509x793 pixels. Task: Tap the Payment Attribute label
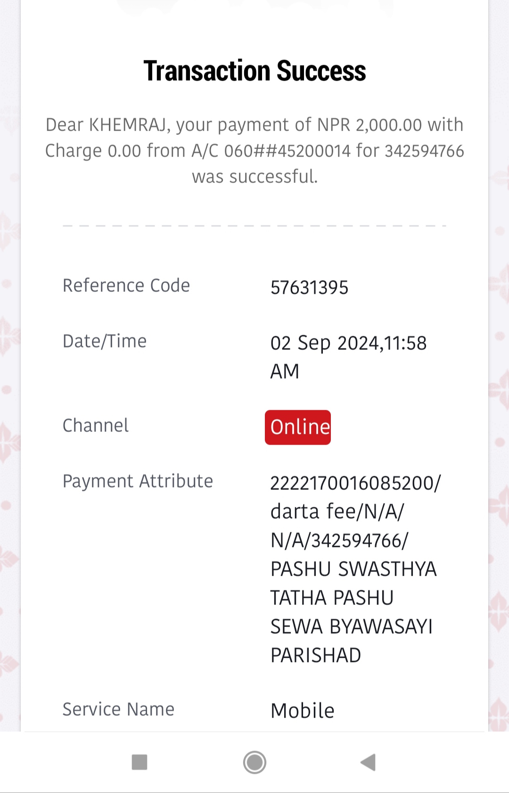[138, 481]
